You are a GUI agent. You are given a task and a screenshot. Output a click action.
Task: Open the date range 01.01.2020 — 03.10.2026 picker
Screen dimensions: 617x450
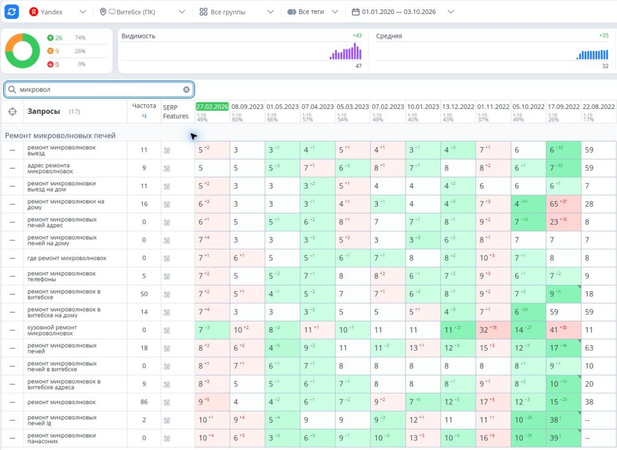403,12
